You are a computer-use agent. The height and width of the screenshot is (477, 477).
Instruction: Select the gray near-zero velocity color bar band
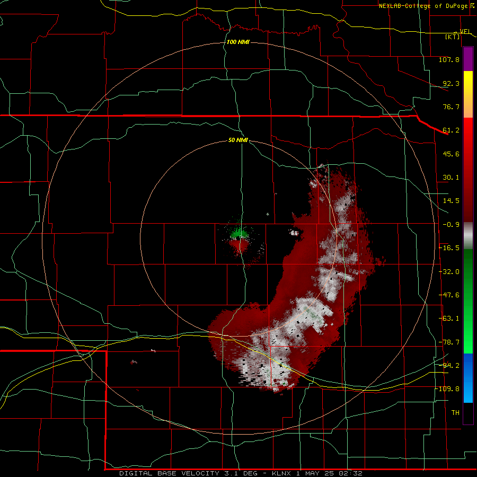[x=468, y=236]
